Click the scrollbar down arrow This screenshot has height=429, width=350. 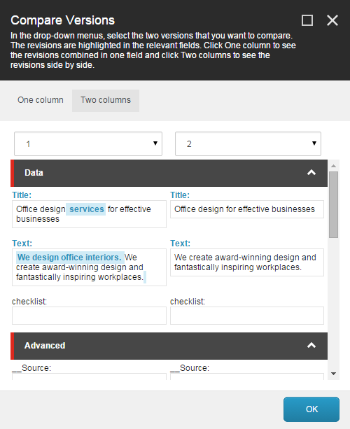point(333,374)
